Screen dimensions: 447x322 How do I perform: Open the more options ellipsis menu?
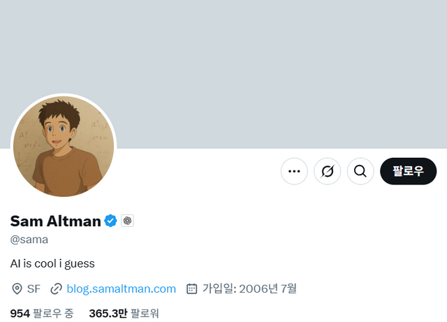[x=294, y=171]
